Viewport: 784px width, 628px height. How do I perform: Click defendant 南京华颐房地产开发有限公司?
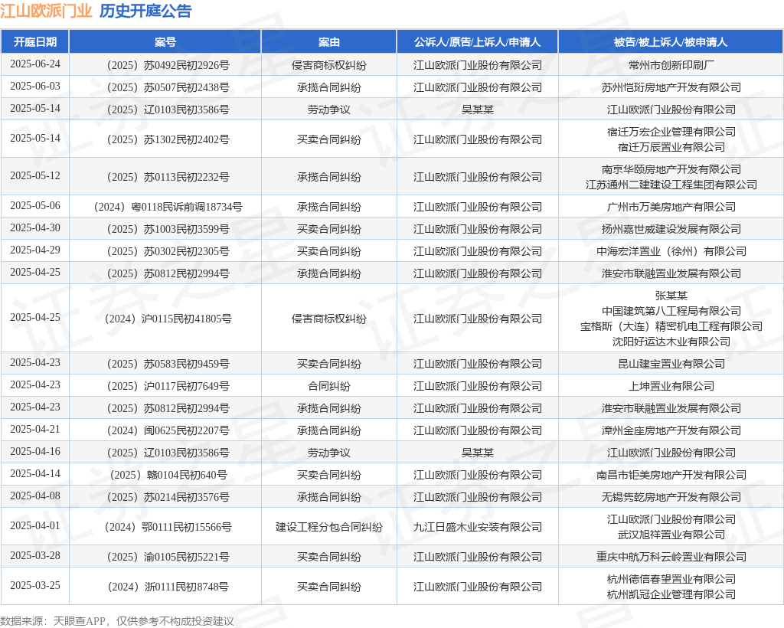(671, 169)
